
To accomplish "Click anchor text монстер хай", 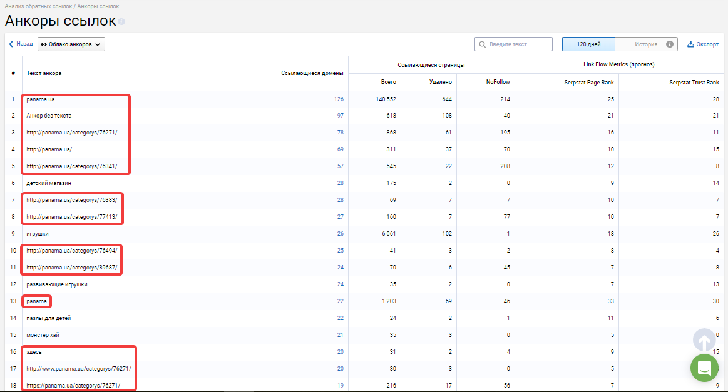I will click(x=43, y=335).
